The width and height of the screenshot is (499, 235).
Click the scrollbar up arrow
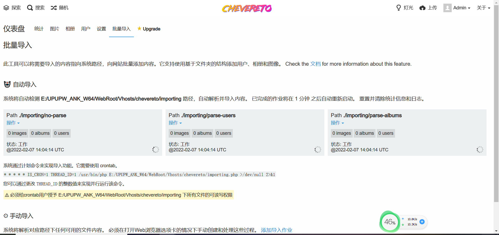pos(496,2)
